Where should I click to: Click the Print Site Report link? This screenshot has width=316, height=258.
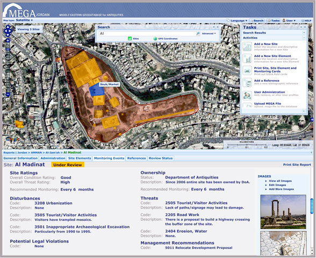(x=297, y=164)
